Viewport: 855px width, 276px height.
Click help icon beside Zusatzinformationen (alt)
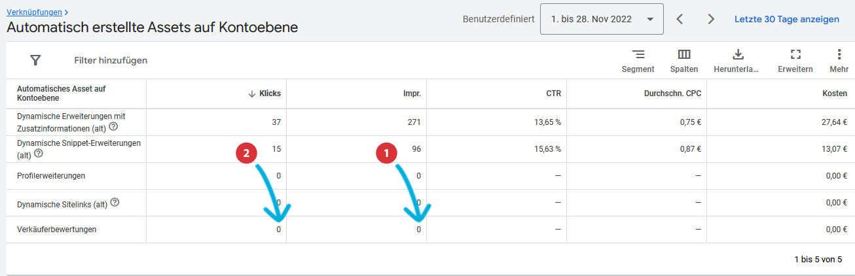tap(113, 126)
